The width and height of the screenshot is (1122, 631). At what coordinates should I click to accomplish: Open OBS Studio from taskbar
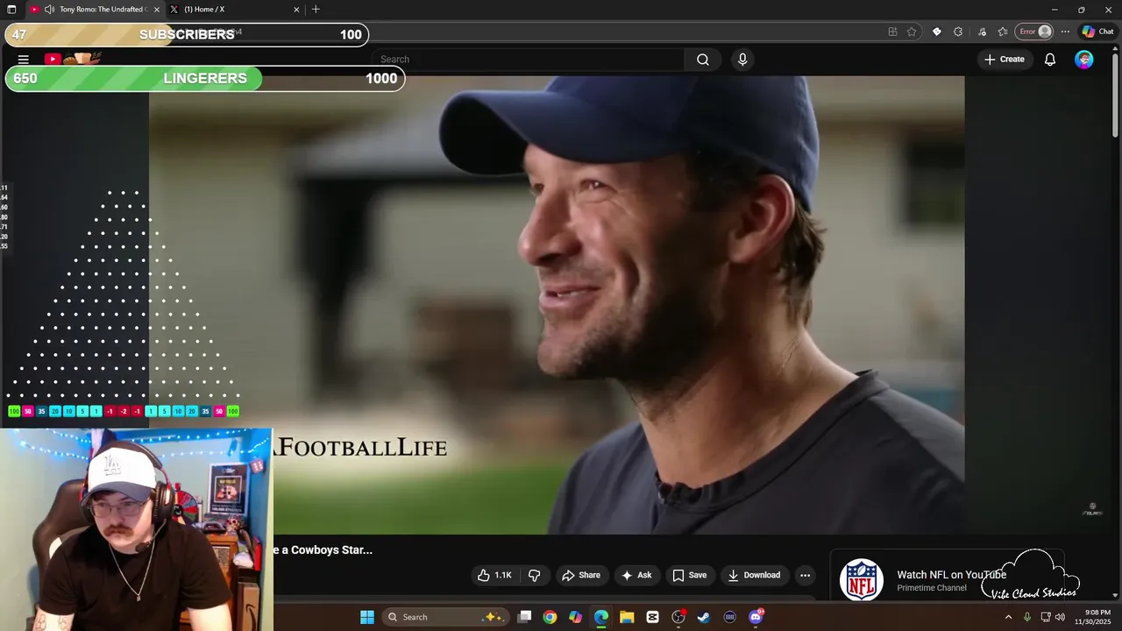[678, 617]
